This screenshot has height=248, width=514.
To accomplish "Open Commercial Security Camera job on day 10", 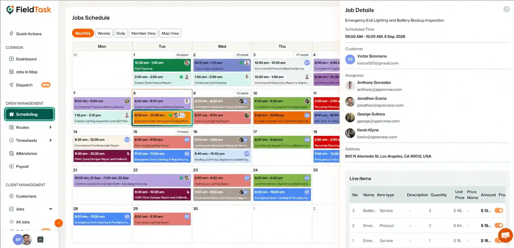I will click(282, 104).
